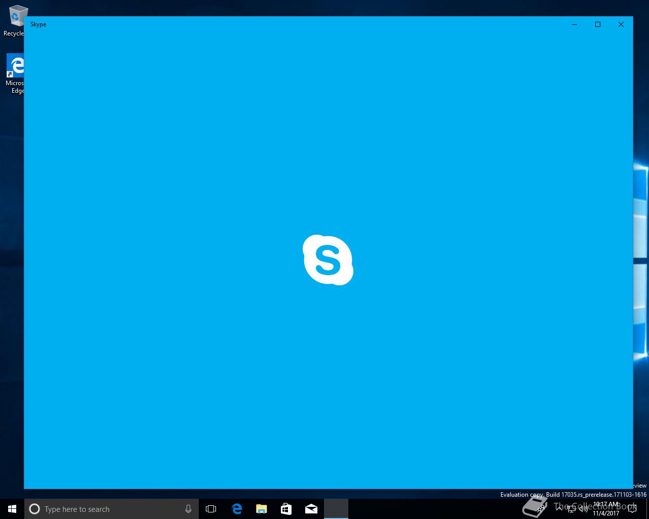Open File Explorer from the taskbar

[x=261, y=509]
